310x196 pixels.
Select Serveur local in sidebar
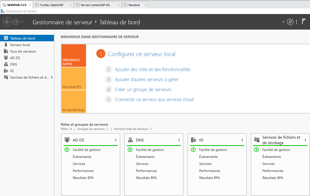point(20,45)
